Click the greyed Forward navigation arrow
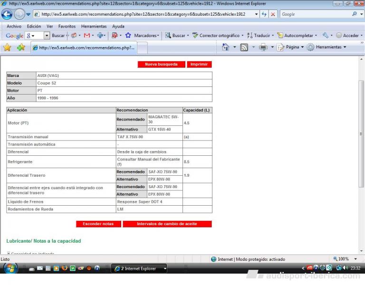This screenshot has height=285, width=365. (19, 14)
